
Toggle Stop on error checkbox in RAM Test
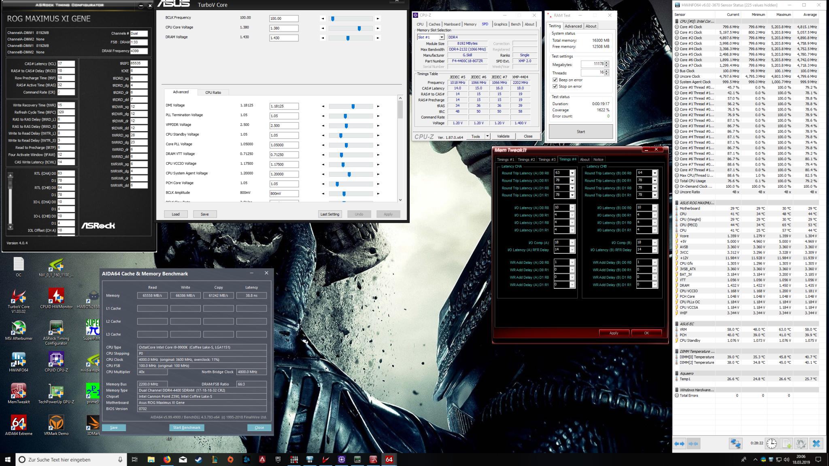click(555, 86)
